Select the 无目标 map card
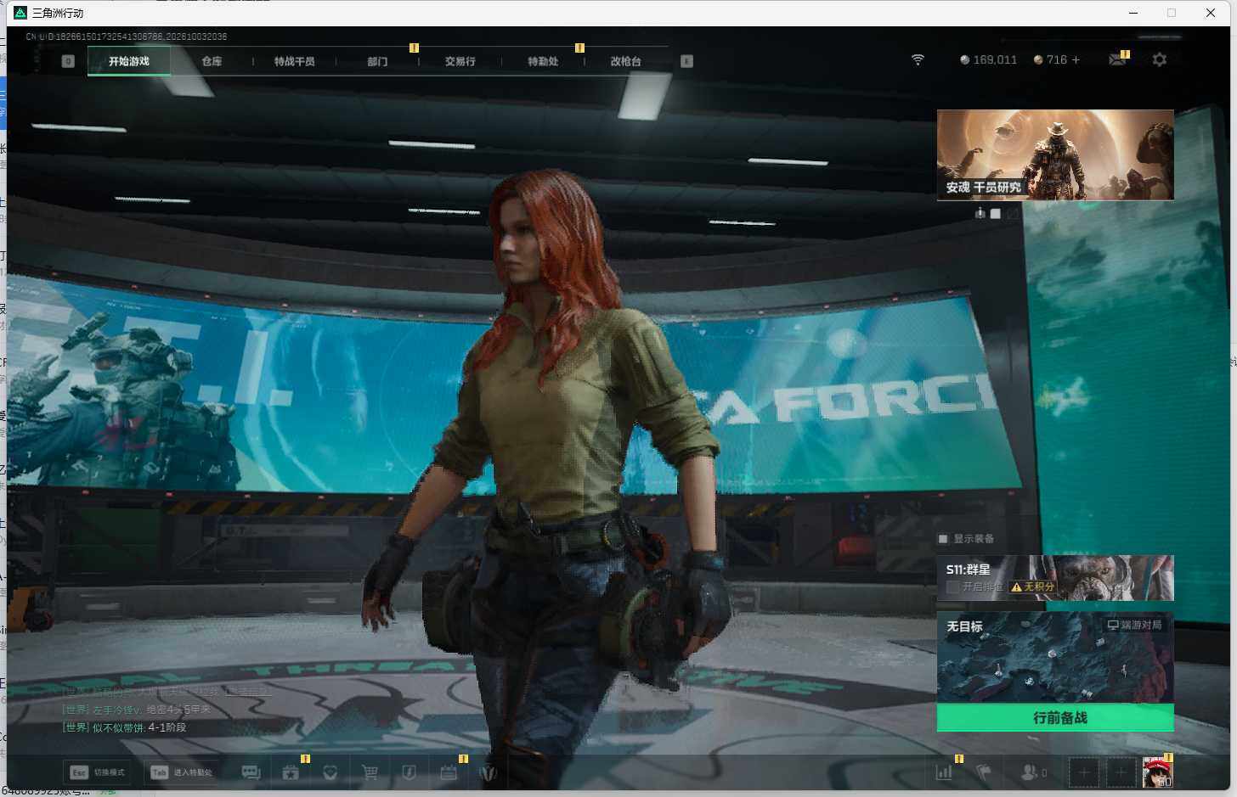 (1055, 658)
